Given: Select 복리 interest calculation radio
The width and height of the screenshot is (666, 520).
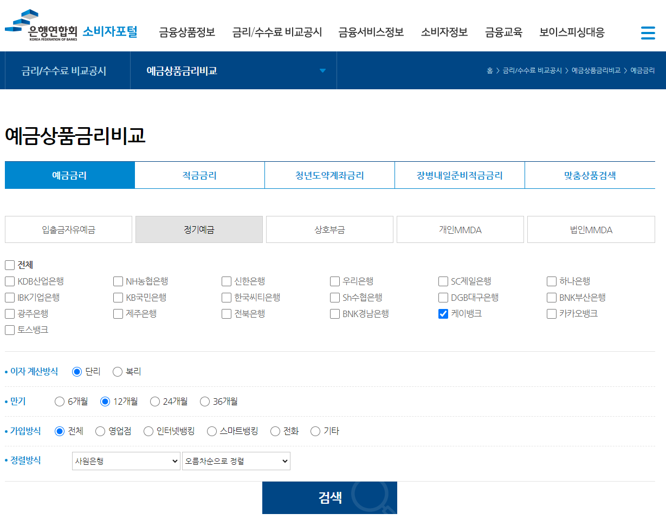Looking at the screenshot, I should (118, 372).
